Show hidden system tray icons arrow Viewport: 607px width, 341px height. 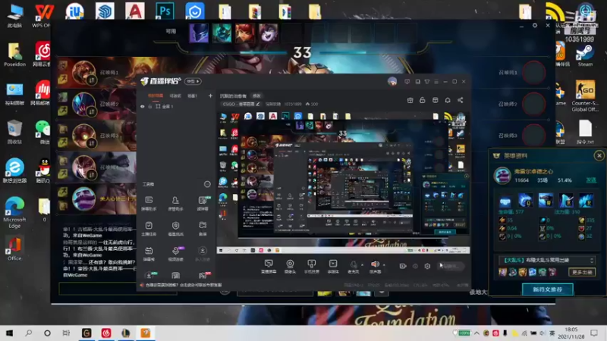(x=476, y=333)
